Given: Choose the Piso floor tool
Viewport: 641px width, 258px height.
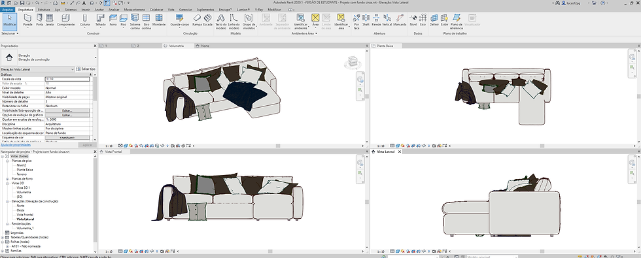Looking at the screenshot, I should pyautogui.click(x=124, y=20).
